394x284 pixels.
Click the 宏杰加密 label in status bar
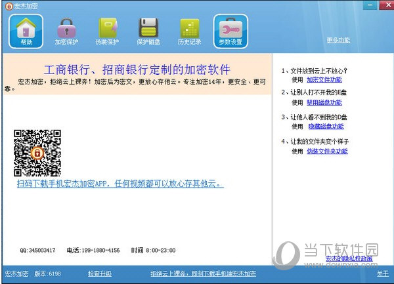16,274
